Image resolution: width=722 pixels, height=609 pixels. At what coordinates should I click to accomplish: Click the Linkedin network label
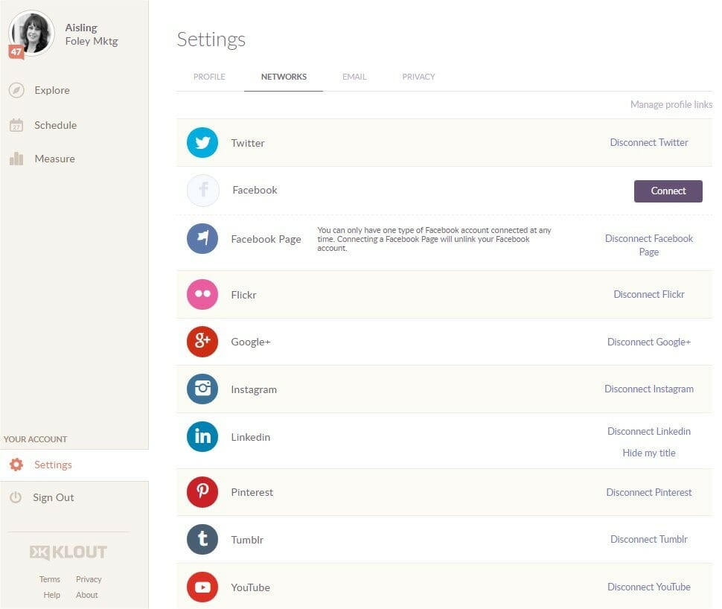point(251,437)
